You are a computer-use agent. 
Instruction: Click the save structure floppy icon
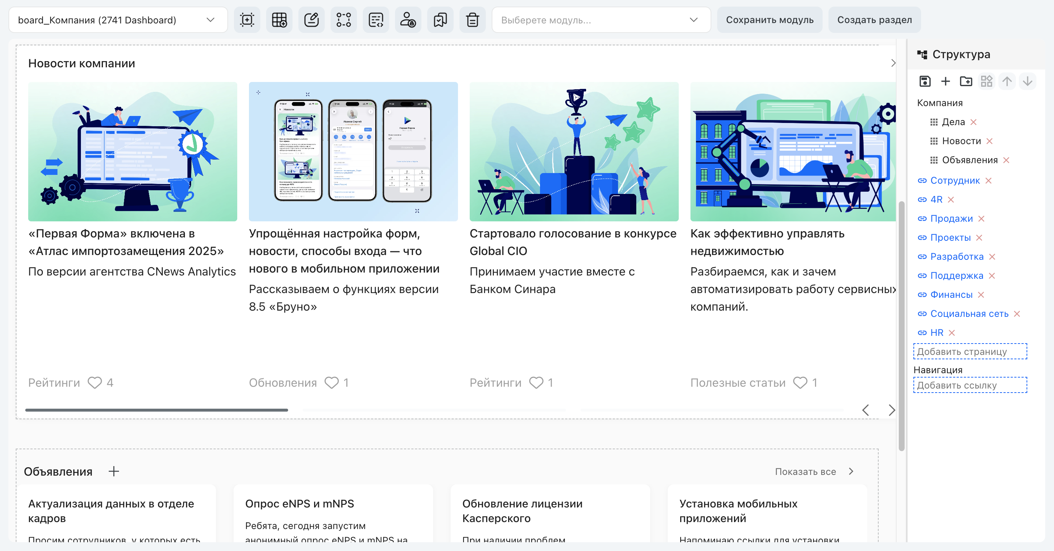[x=925, y=81]
